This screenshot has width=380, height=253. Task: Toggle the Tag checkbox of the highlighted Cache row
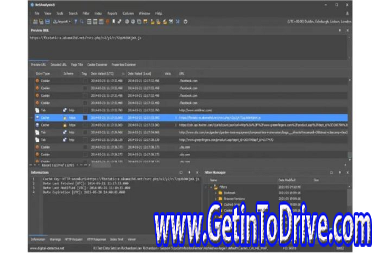85,118
